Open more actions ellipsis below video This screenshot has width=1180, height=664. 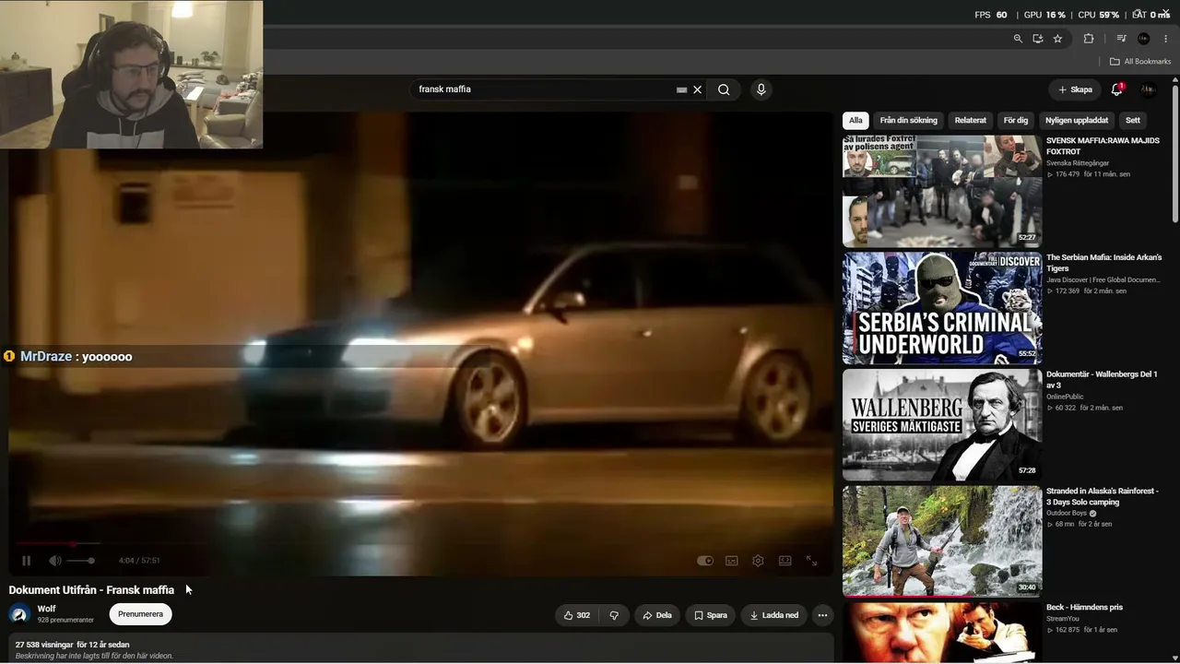click(822, 615)
